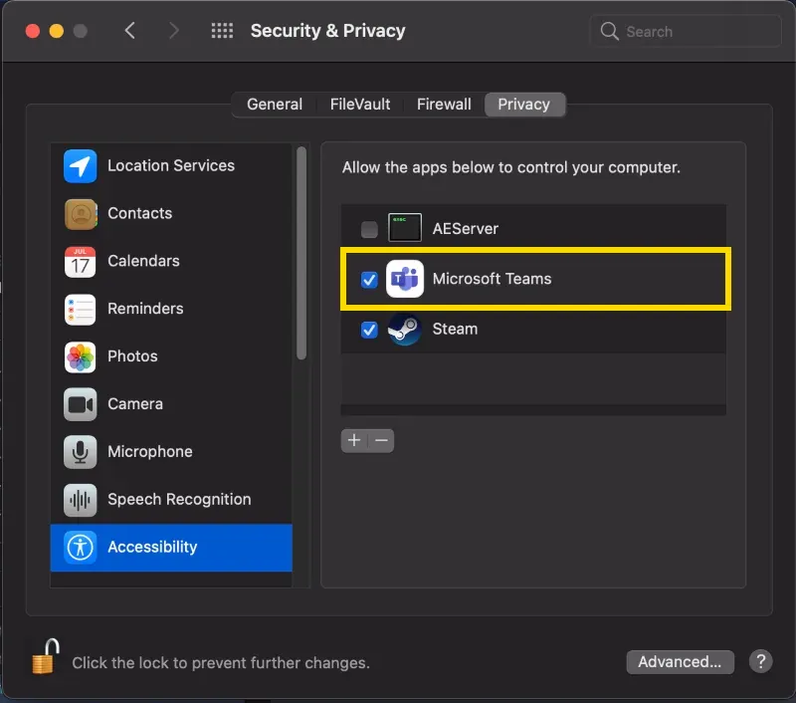Click in the Search field

click(686, 31)
